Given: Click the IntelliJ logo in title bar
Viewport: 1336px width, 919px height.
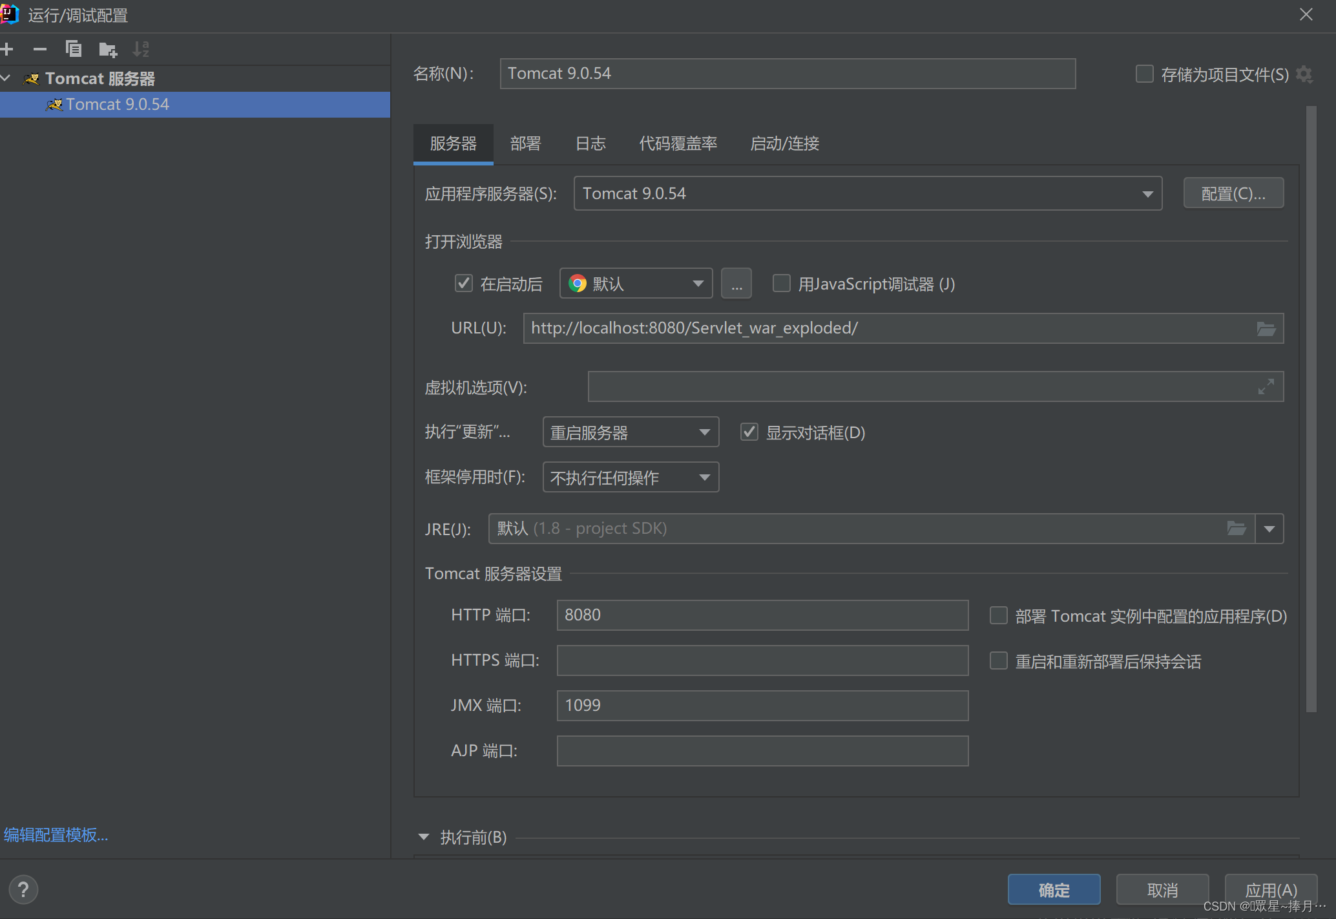Looking at the screenshot, I should 9,14.
